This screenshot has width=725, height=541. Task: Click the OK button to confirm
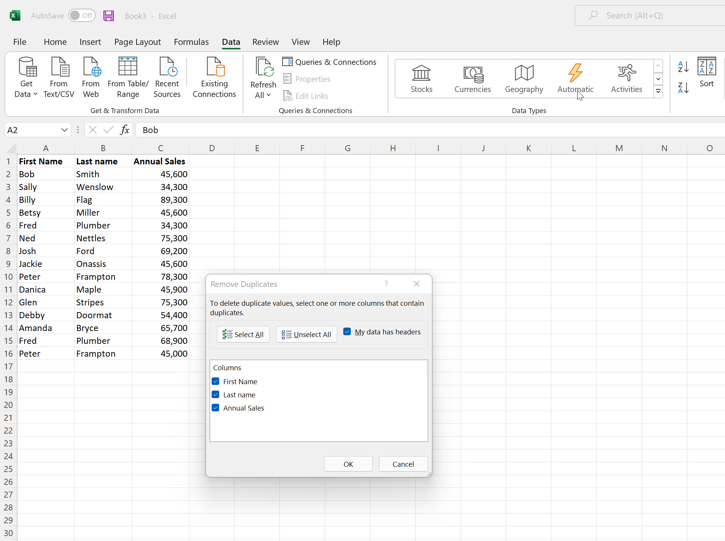[348, 464]
